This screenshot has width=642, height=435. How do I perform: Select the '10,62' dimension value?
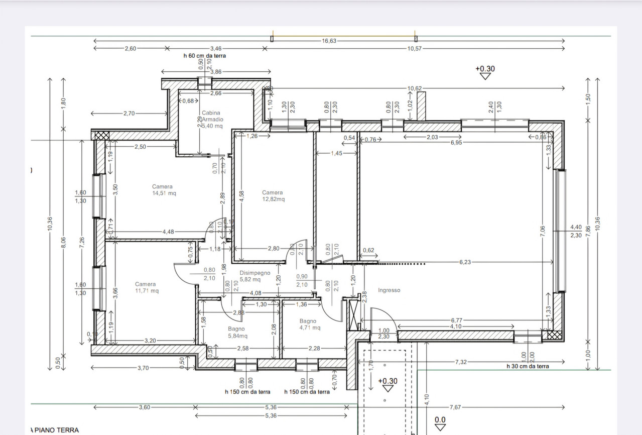pos(415,89)
